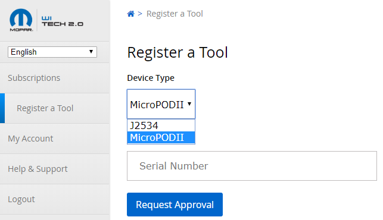383x220 pixels.
Task: Choose the highlighted MicroPODII option
Action: click(x=161, y=137)
